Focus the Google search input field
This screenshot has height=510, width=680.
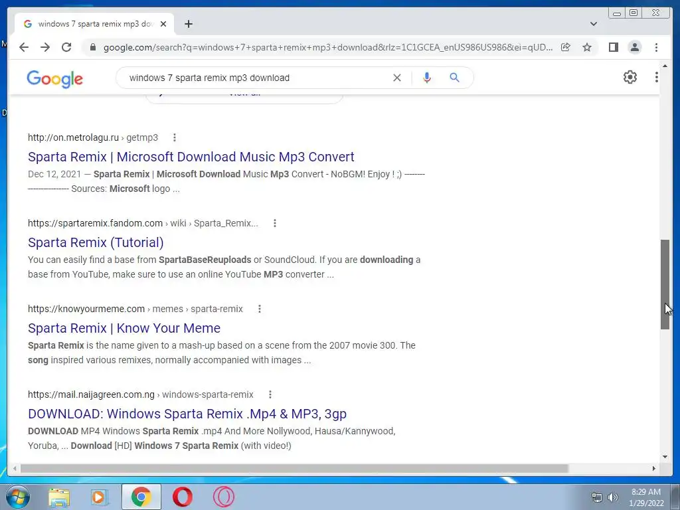(x=256, y=78)
